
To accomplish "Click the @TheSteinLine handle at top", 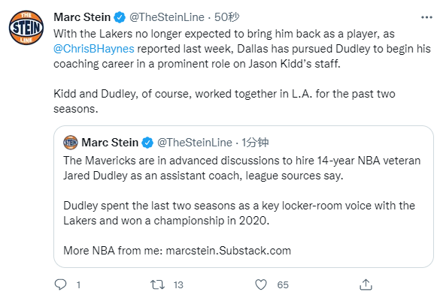I will click(167, 17).
